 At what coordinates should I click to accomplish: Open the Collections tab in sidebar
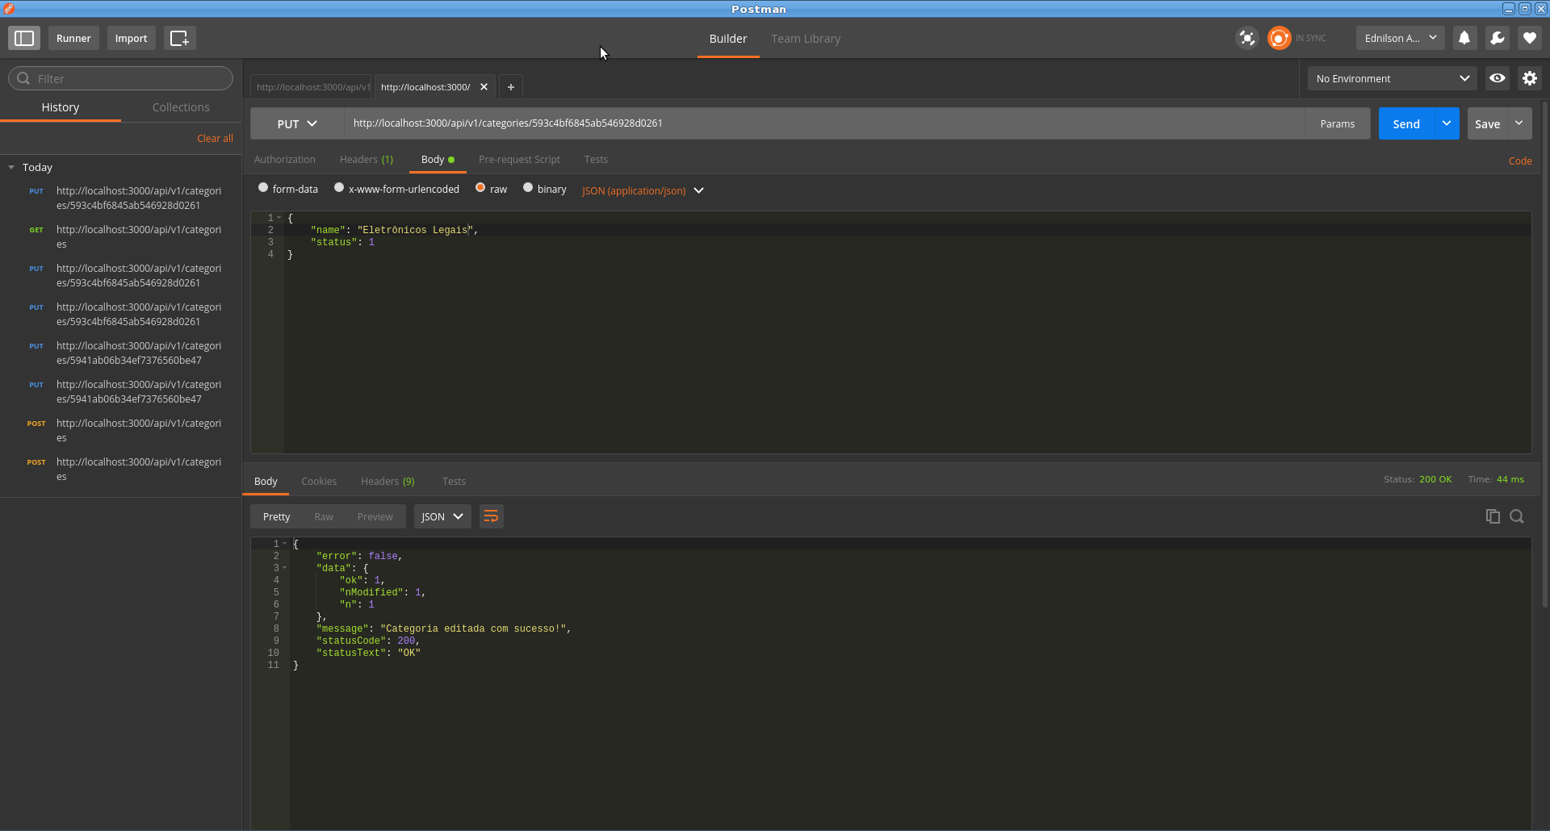click(x=181, y=106)
